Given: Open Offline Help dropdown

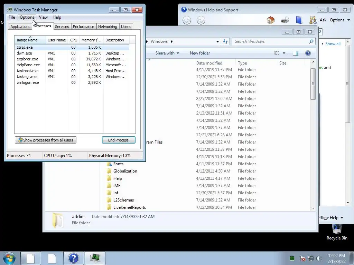Looking at the screenshot, I should click(x=331, y=218).
